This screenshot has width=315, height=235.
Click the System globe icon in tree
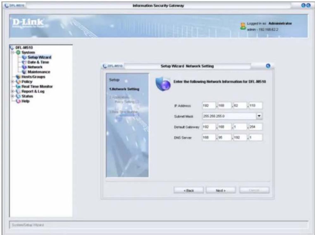tap(18, 52)
